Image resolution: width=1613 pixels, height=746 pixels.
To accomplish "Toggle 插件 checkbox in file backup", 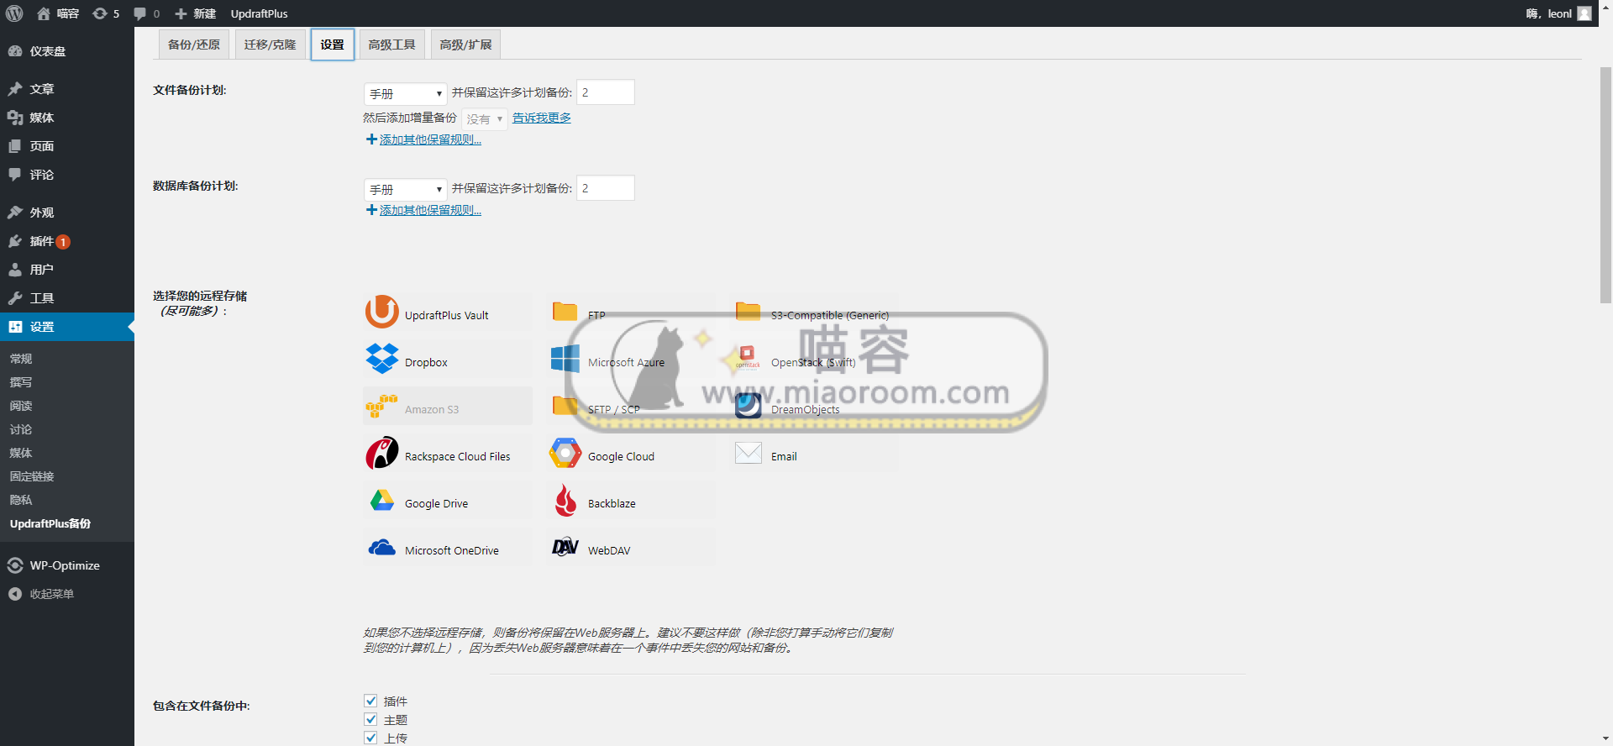I will (370, 701).
